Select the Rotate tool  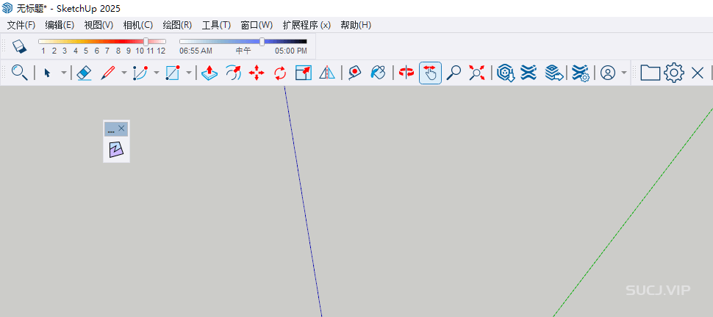[x=281, y=73]
